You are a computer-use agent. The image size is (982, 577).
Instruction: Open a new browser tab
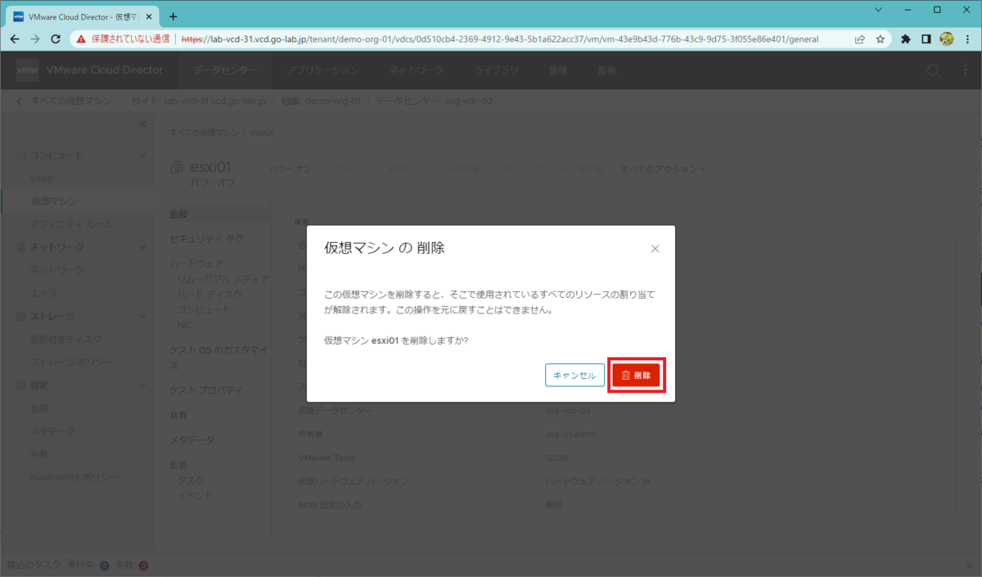click(x=173, y=16)
